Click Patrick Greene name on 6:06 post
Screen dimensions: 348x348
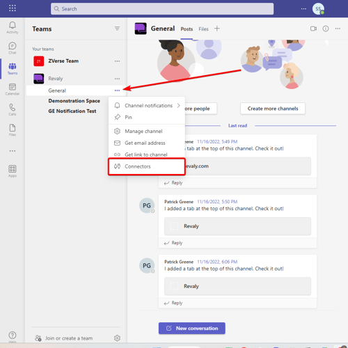179,262
